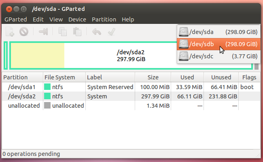
Task: Click the Apply all operations checkmark
Action: (x=111, y=32)
